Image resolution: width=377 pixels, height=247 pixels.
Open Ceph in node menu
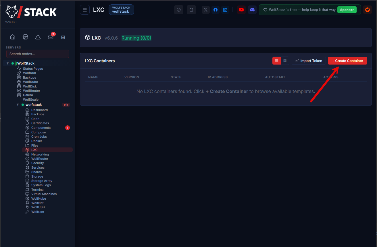pos(35,119)
